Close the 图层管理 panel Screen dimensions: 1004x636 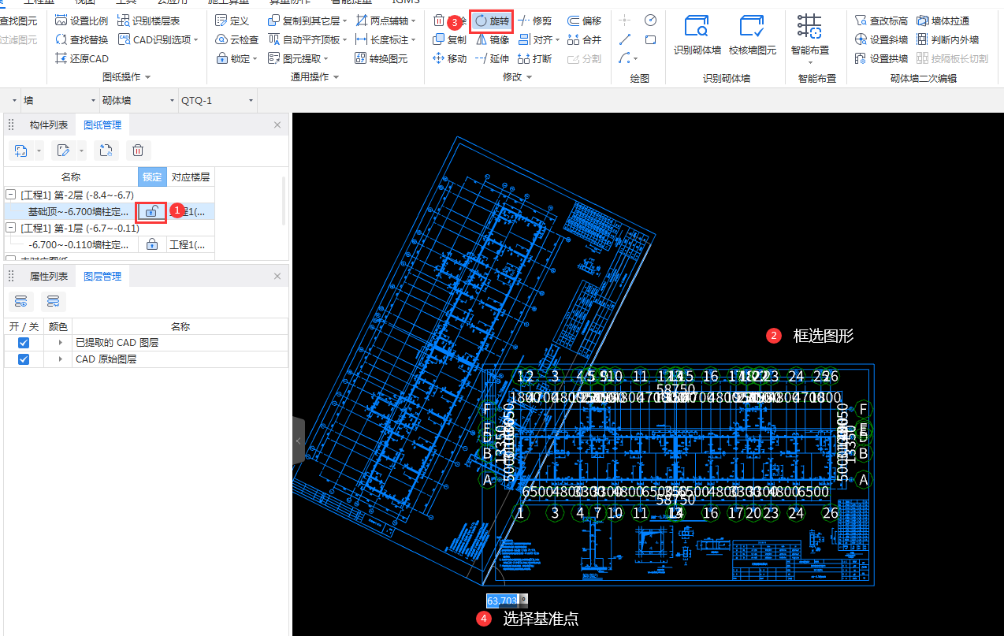[x=277, y=276]
